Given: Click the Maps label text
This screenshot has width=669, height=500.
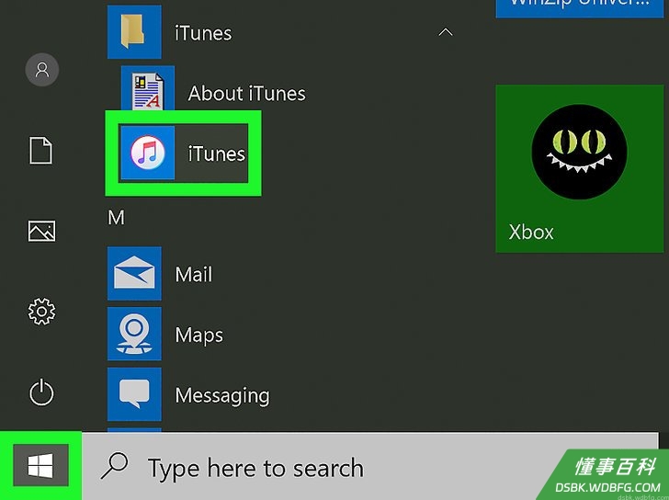Looking at the screenshot, I should 198,335.
